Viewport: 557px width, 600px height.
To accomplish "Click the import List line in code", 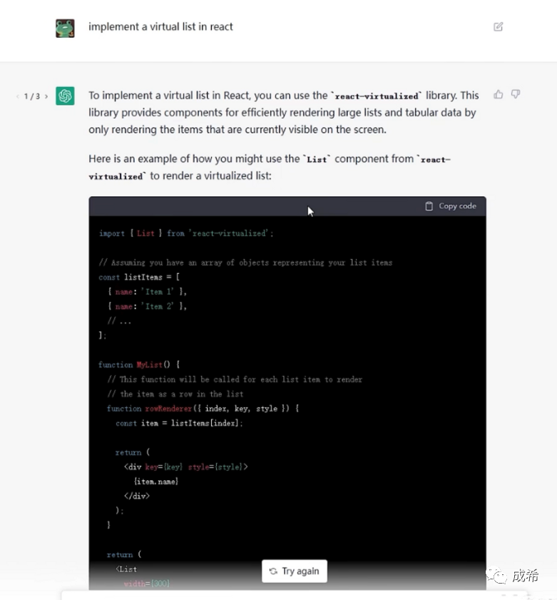I will coord(186,233).
